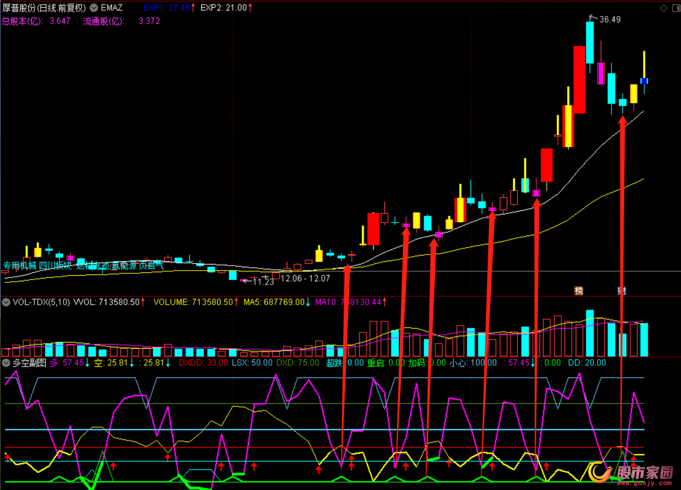The image size is (681, 490).
Task: Click the 36.49 high price marker
Action: point(608,19)
